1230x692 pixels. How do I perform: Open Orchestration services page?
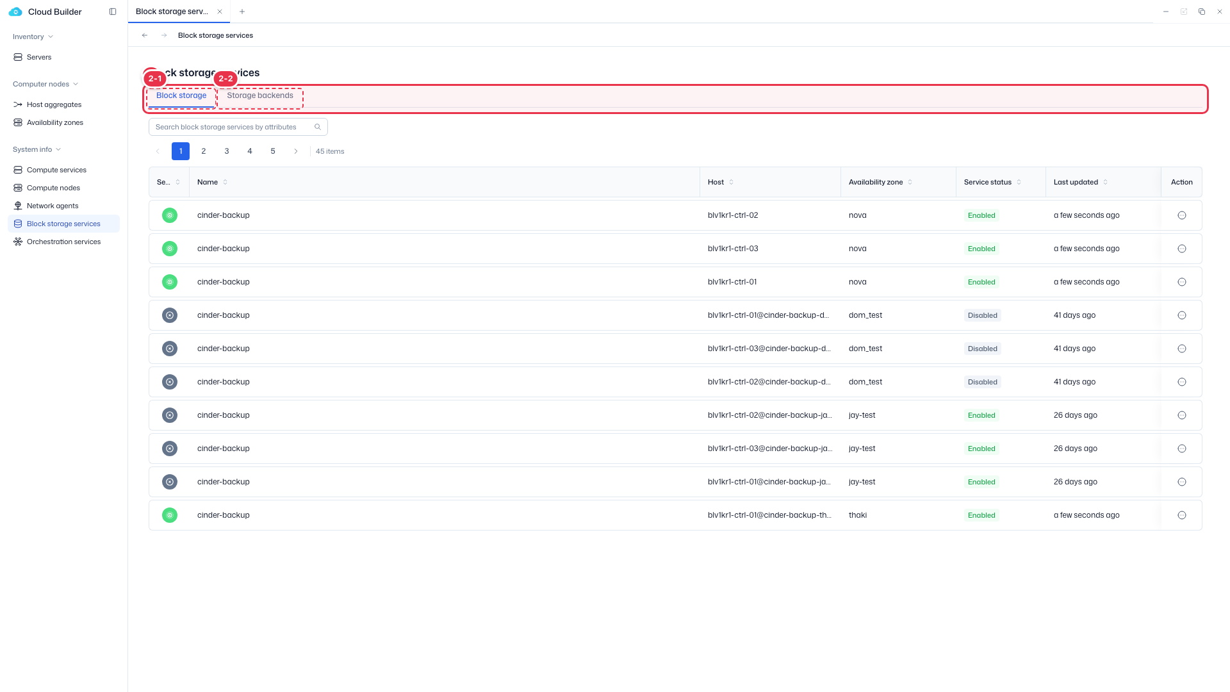coord(63,242)
